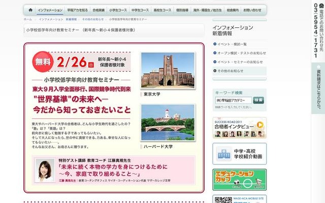Viewport: 325px width, 203px height.
Task: Follow the 新着情報 breadcrumb link
Action: pyautogui.click(x=71, y=19)
